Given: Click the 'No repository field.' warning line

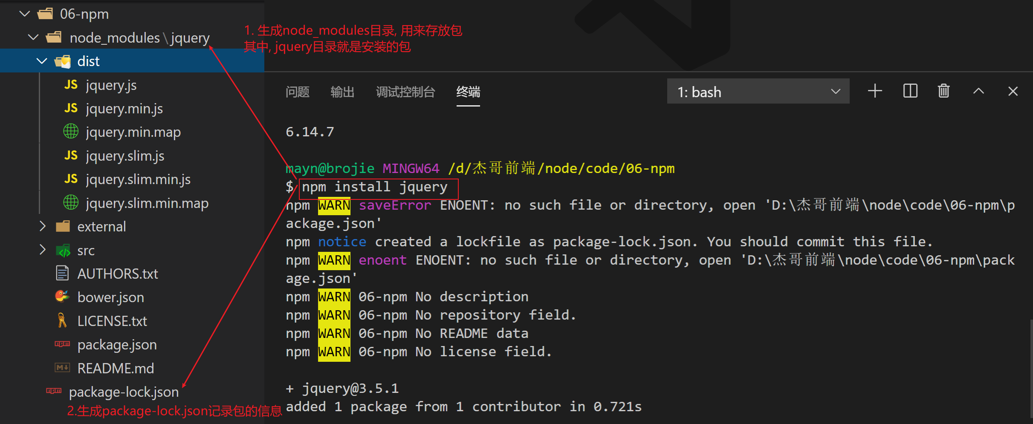Looking at the screenshot, I should 431,315.
